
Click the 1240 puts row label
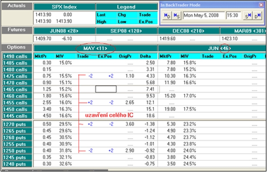click(x=17, y=164)
